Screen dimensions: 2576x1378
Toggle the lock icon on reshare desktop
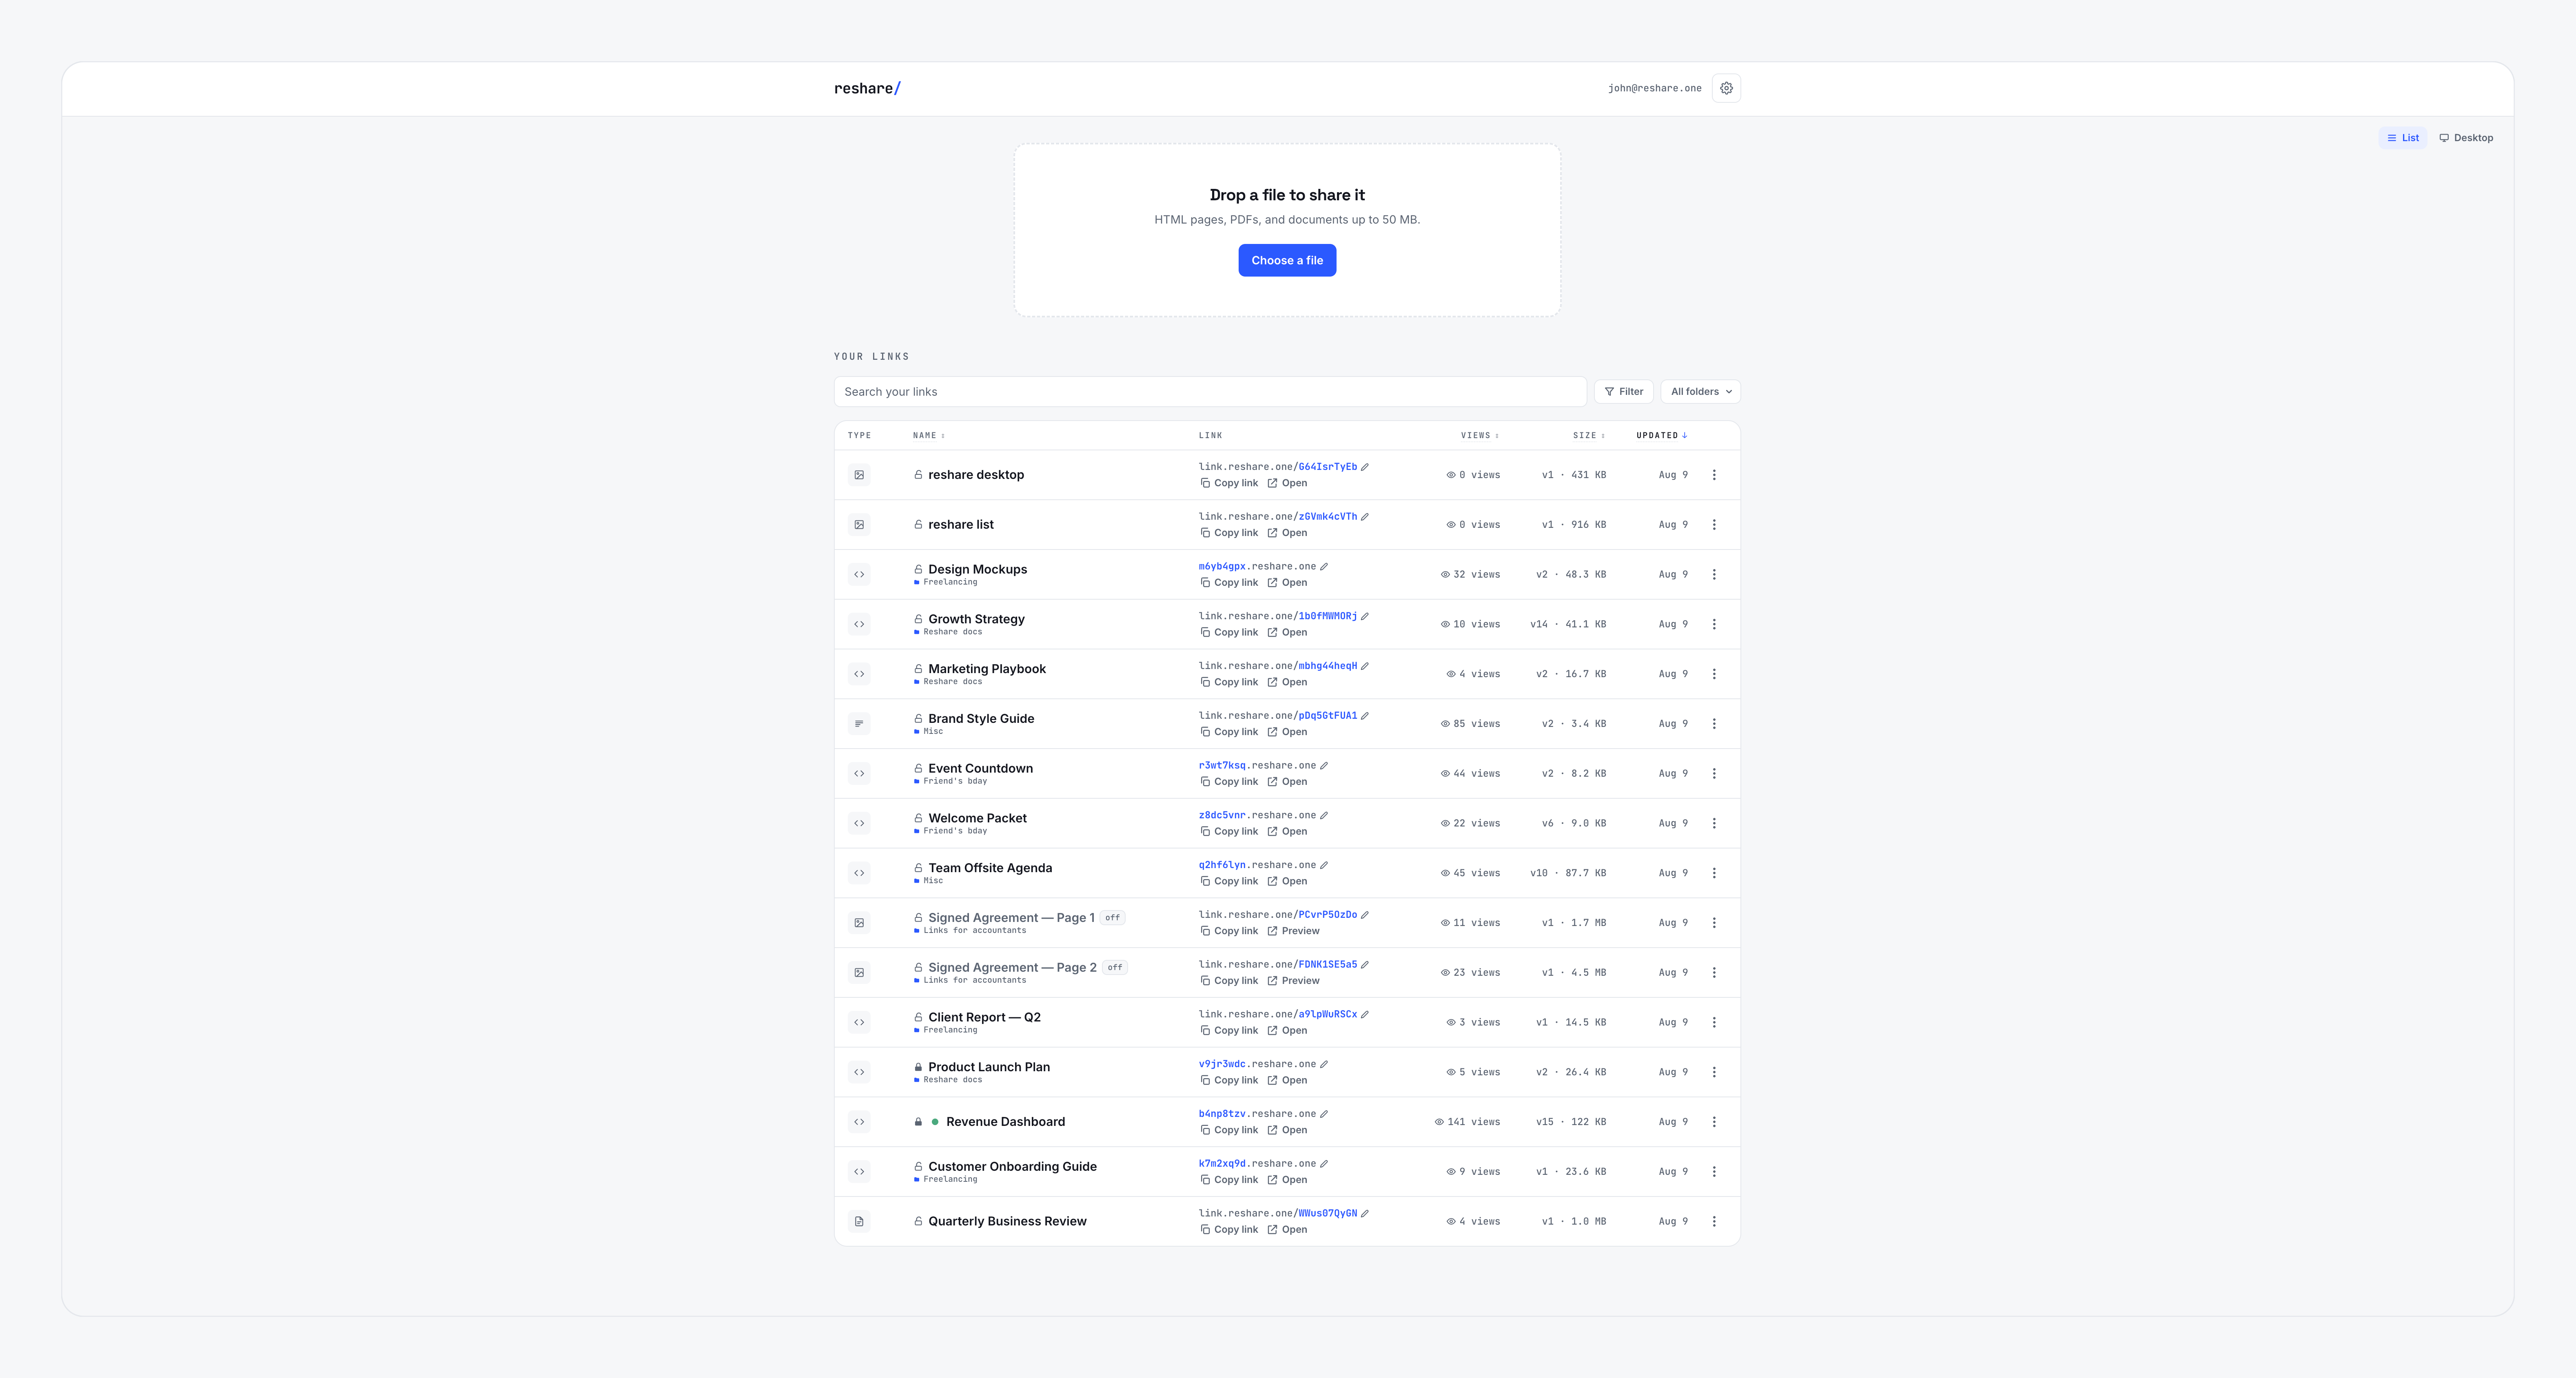(918, 475)
